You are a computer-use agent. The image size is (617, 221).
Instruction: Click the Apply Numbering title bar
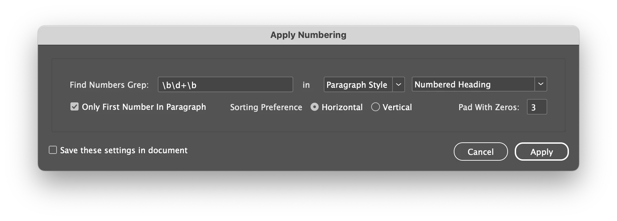[x=308, y=35]
